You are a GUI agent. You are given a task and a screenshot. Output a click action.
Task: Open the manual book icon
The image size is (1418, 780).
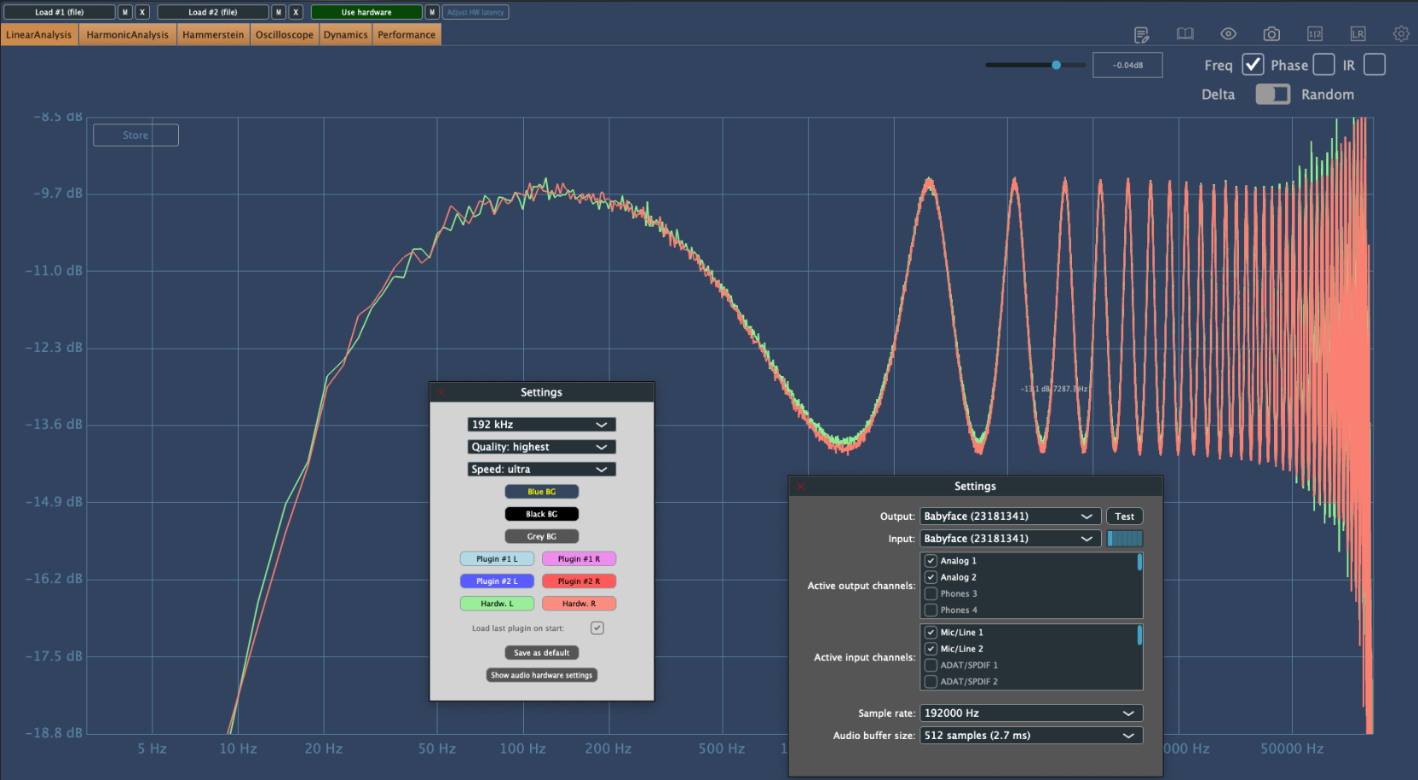point(1185,34)
